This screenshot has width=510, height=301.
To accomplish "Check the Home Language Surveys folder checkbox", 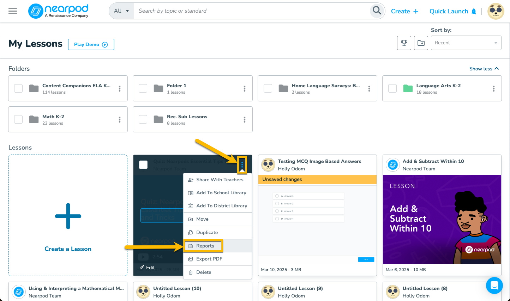I will coord(268,88).
